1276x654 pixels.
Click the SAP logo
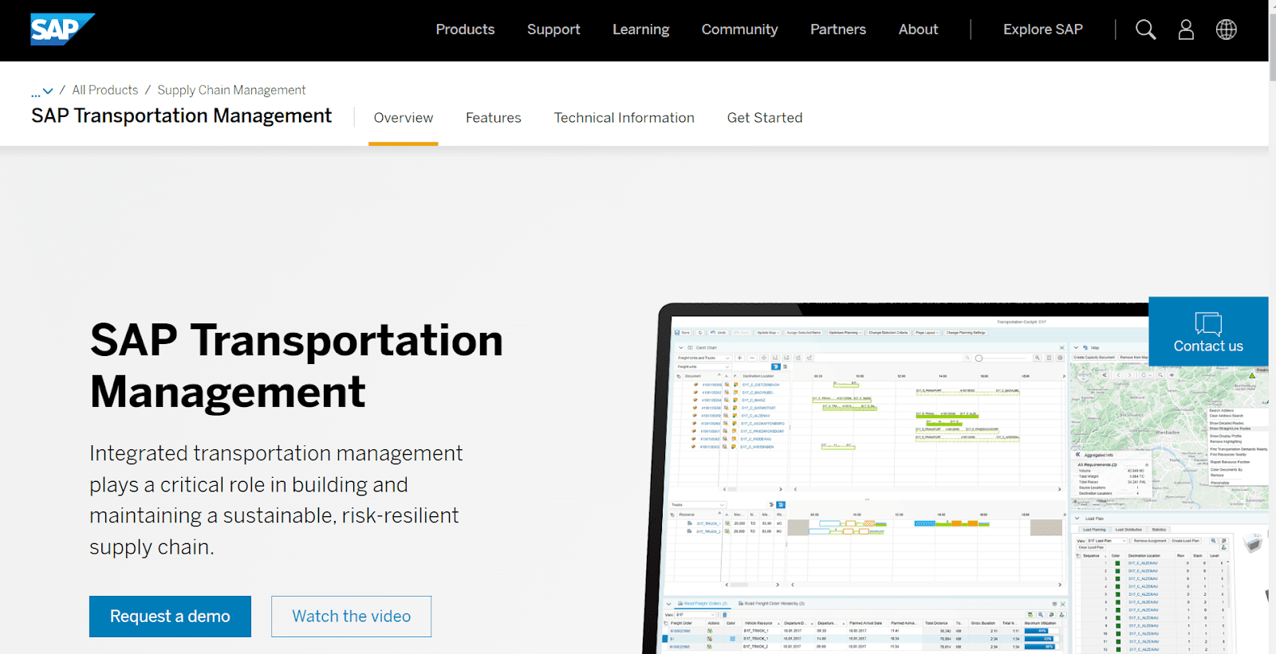coord(62,29)
